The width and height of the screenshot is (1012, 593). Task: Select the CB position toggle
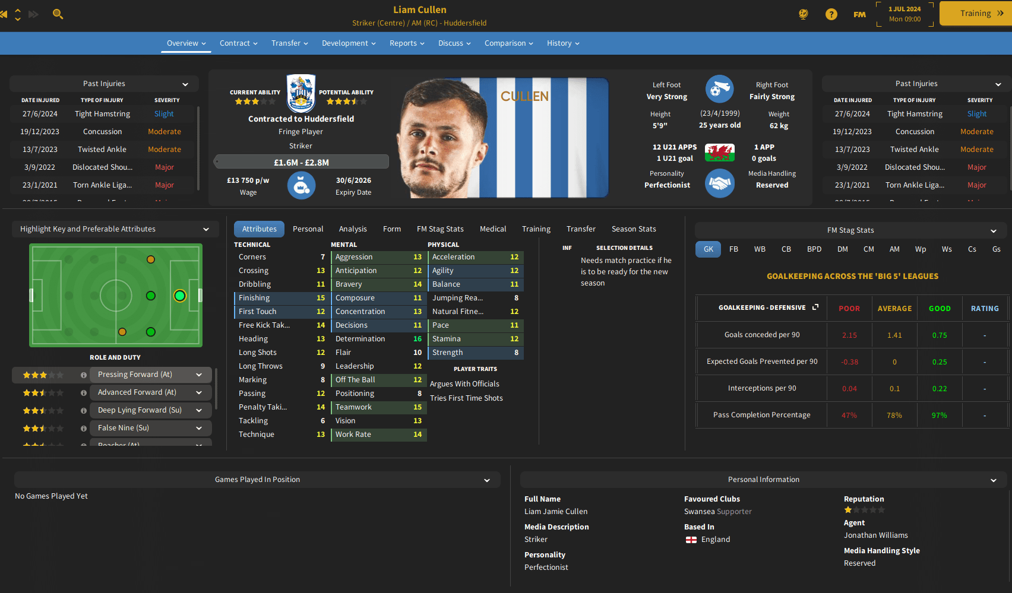tap(786, 249)
